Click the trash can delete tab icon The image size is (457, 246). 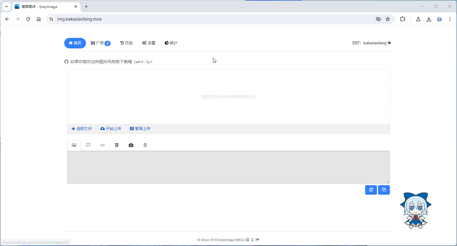point(145,145)
